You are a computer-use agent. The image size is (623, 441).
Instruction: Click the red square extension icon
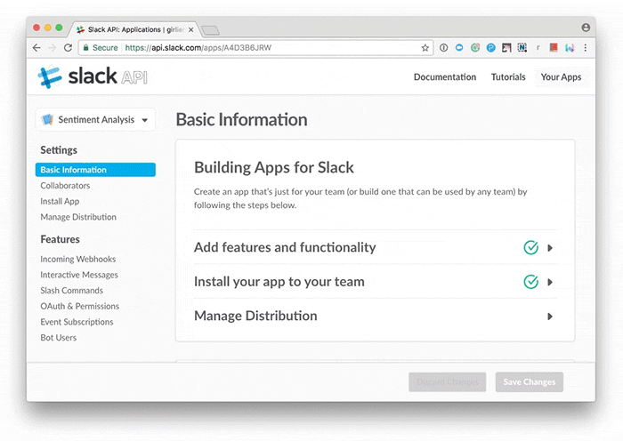click(554, 48)
